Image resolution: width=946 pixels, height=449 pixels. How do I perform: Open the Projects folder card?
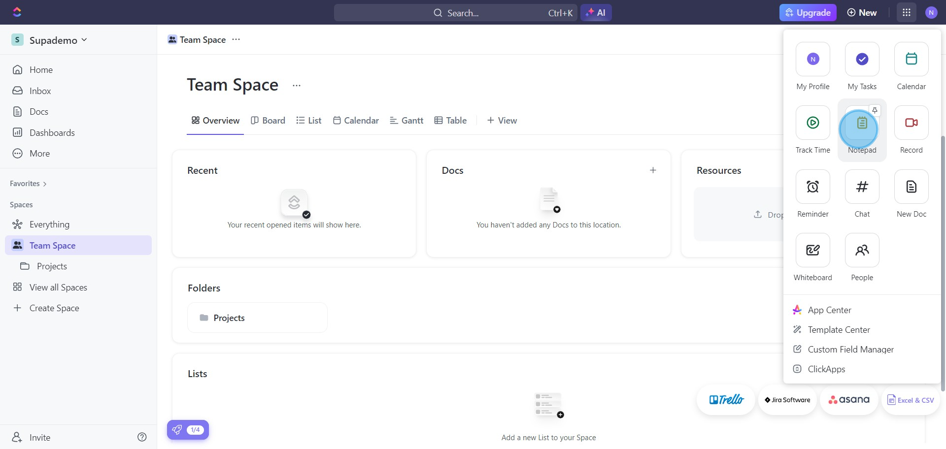tap(257, 318)
